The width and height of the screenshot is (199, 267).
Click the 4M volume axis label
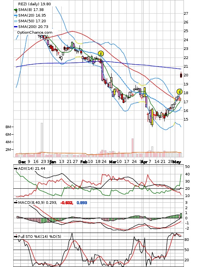[x=8, y=142]
